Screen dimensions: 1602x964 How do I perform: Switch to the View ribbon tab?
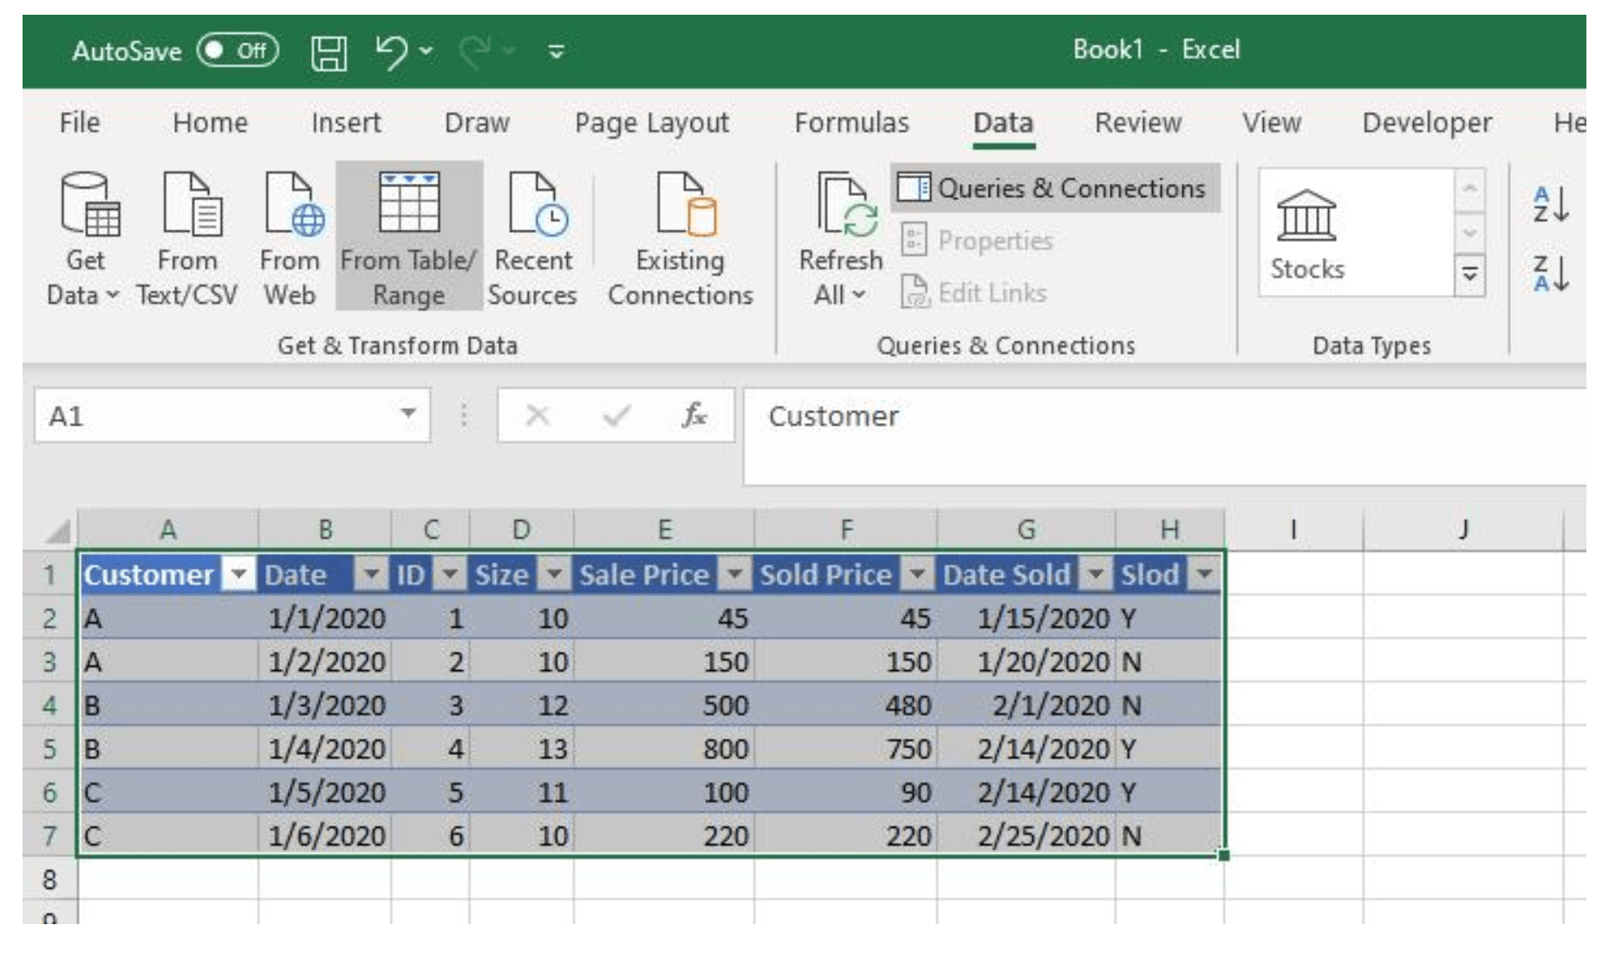[x=1271, y=122]
